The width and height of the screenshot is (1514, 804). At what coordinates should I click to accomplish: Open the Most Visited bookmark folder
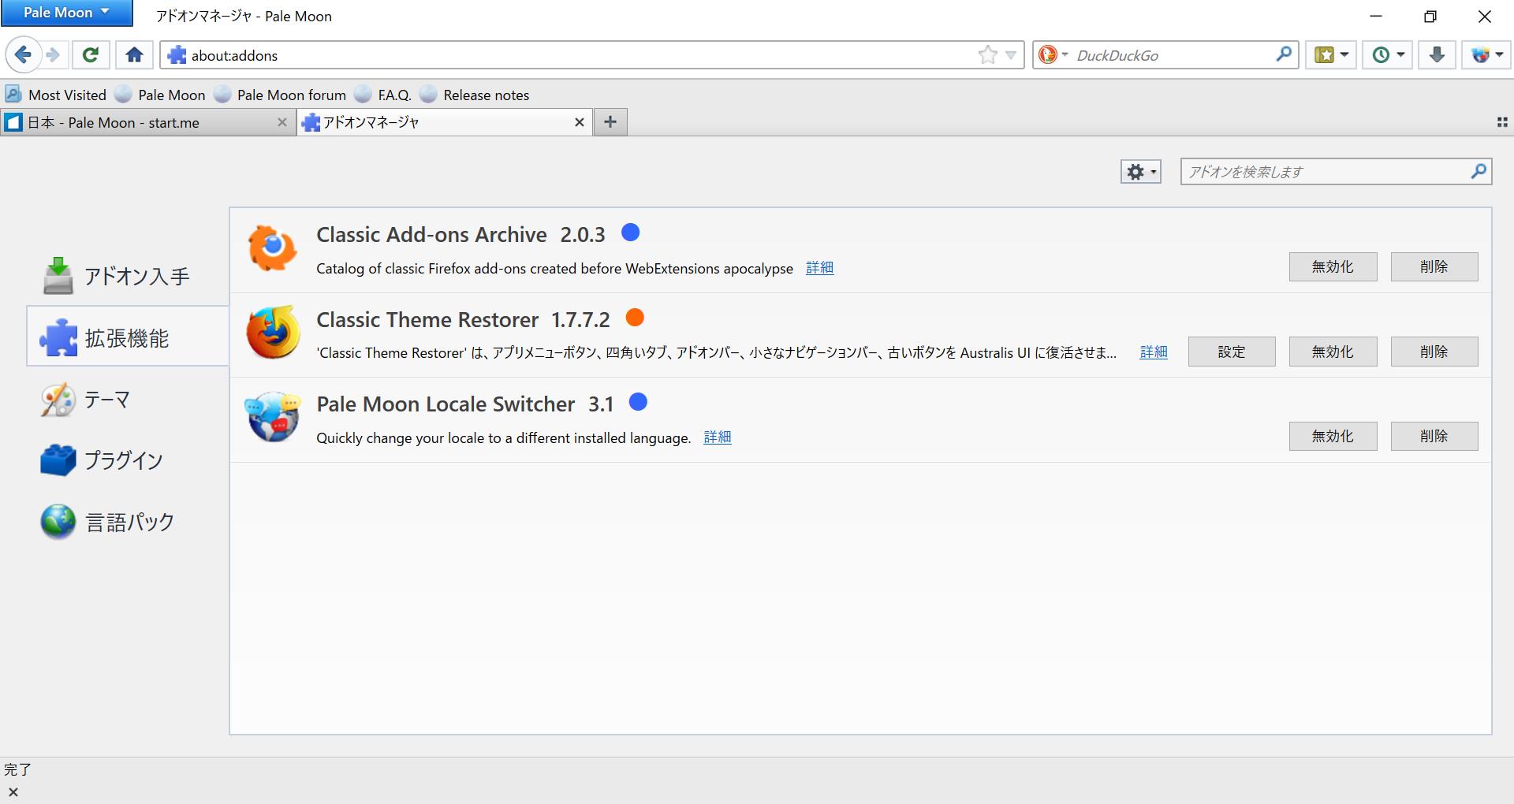pos(56,95)
